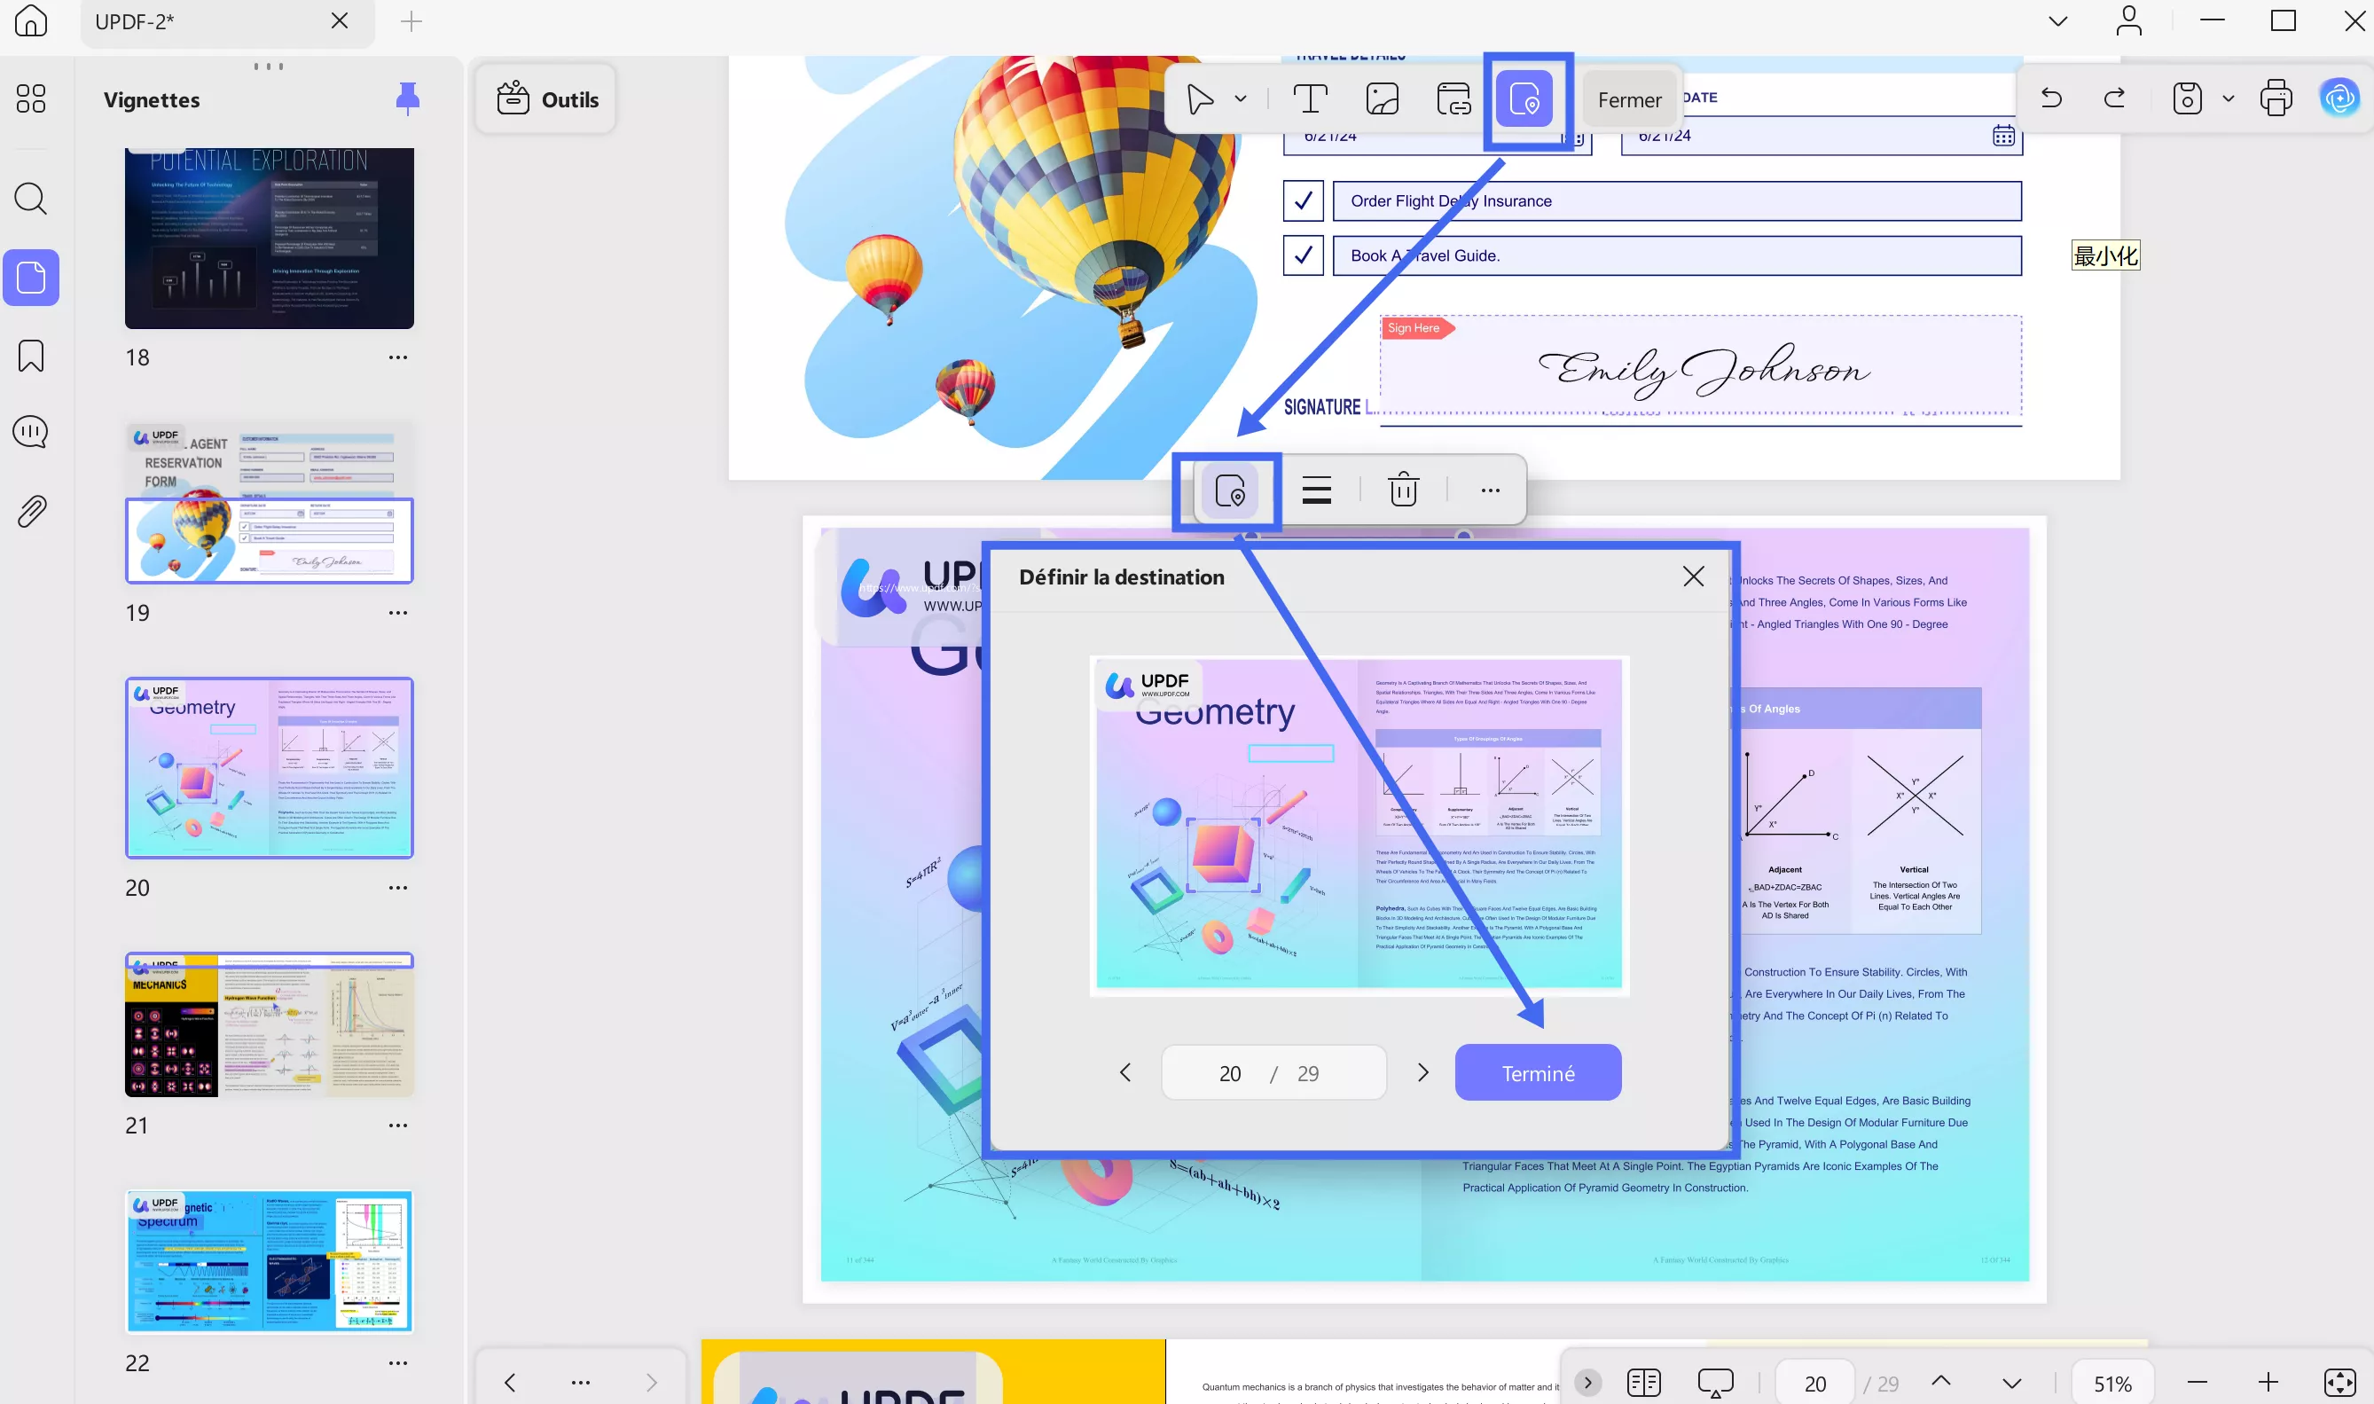Zoom out with minus button
This screenshot has height=1404, width=2374.
click(x=2196, y=1382)
